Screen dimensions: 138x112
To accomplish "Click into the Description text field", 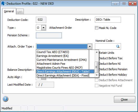I will (108, 20).
